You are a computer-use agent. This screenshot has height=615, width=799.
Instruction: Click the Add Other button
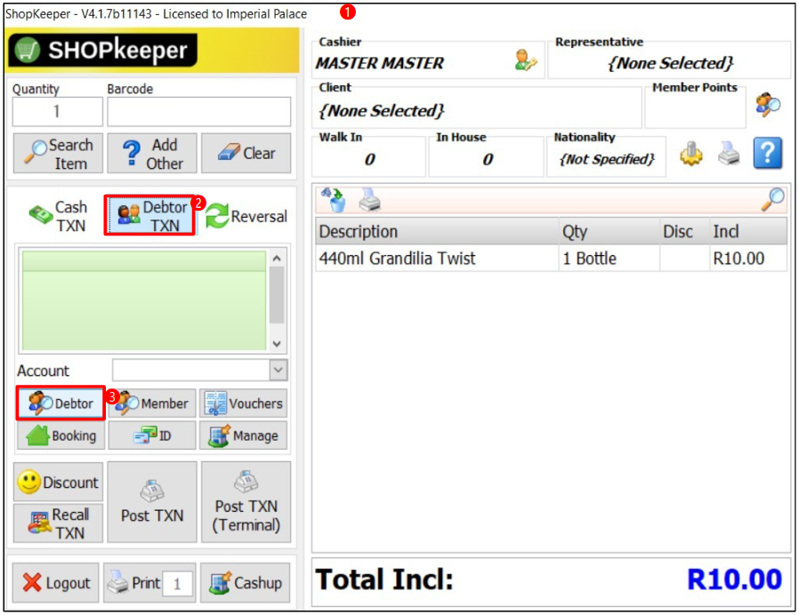pos(152,154)
